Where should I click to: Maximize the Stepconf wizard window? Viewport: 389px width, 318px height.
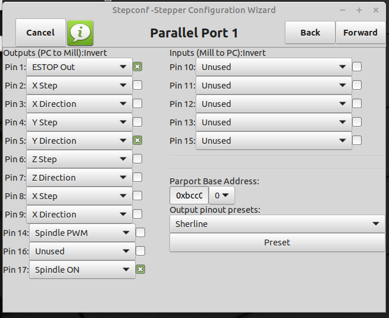(x=359, y=10)
